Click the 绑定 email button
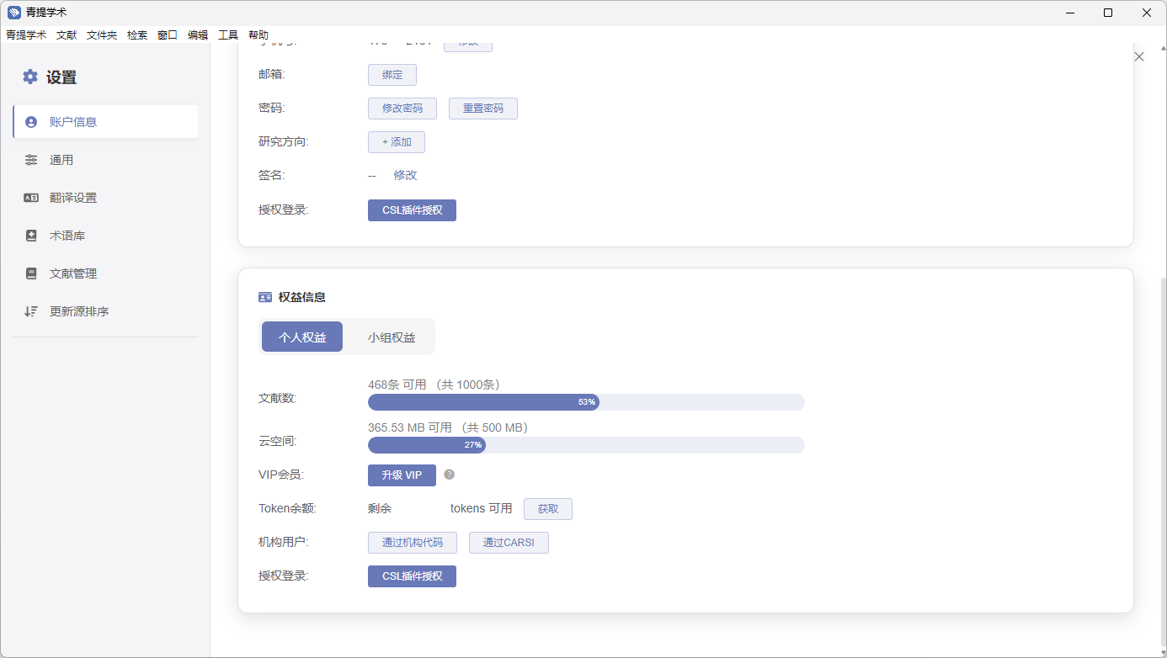Image resolution: width=1167 pixels, height=658 pixels. pos(392,75)
